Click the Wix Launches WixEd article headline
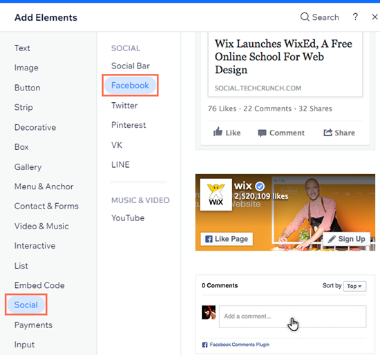The image size is (380, 355). [x=283, y=57]
